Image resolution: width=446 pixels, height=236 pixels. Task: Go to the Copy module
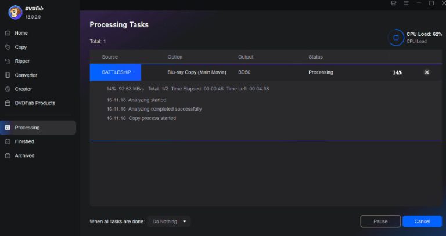(x=20, y=47)
